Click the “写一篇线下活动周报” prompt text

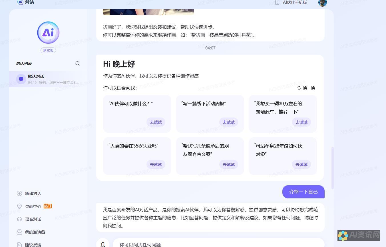click(204, 103)
